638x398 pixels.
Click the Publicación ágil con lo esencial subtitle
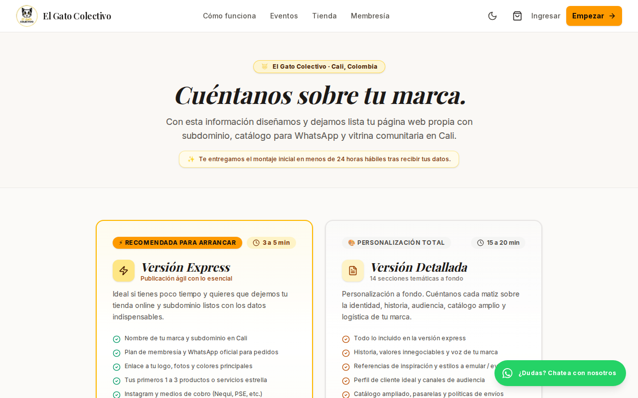pos(186,279)
